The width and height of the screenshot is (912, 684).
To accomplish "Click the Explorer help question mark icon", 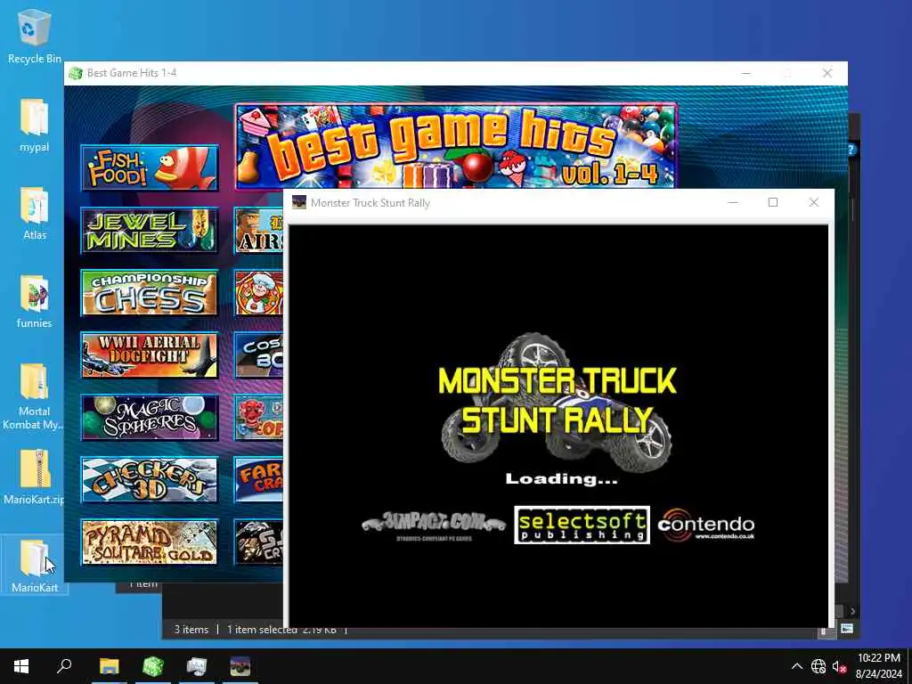I will tap(851, 150).
